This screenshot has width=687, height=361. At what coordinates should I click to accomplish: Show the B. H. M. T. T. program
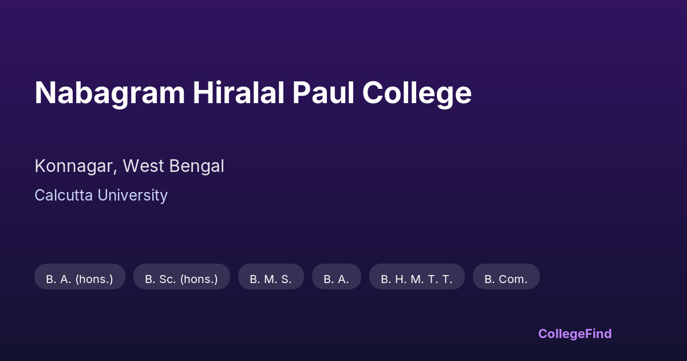coord(417,277)
